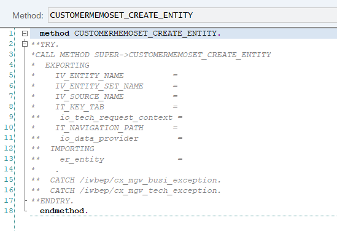This screenshot has width=337, height=231.
Task: Click the IV_ENTITY_NAME parameter line
Action: click(x=104, y=76)
